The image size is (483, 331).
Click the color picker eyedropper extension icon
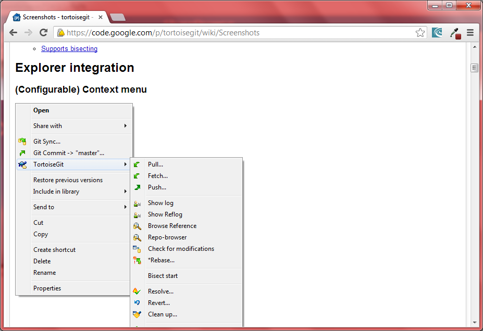coord(455,33)
